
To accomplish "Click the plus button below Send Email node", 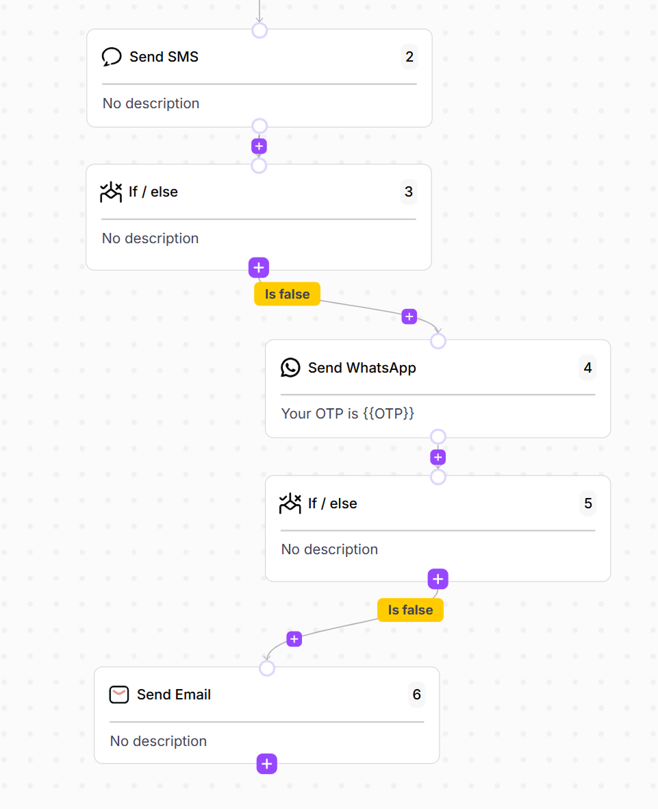I will [x=266, y=763].
